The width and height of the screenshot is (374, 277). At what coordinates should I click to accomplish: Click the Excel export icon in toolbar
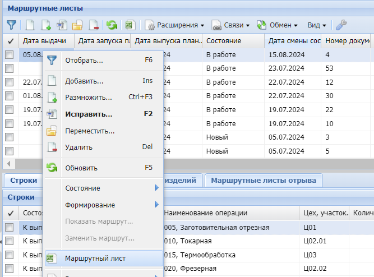click(x=130, y=25)
